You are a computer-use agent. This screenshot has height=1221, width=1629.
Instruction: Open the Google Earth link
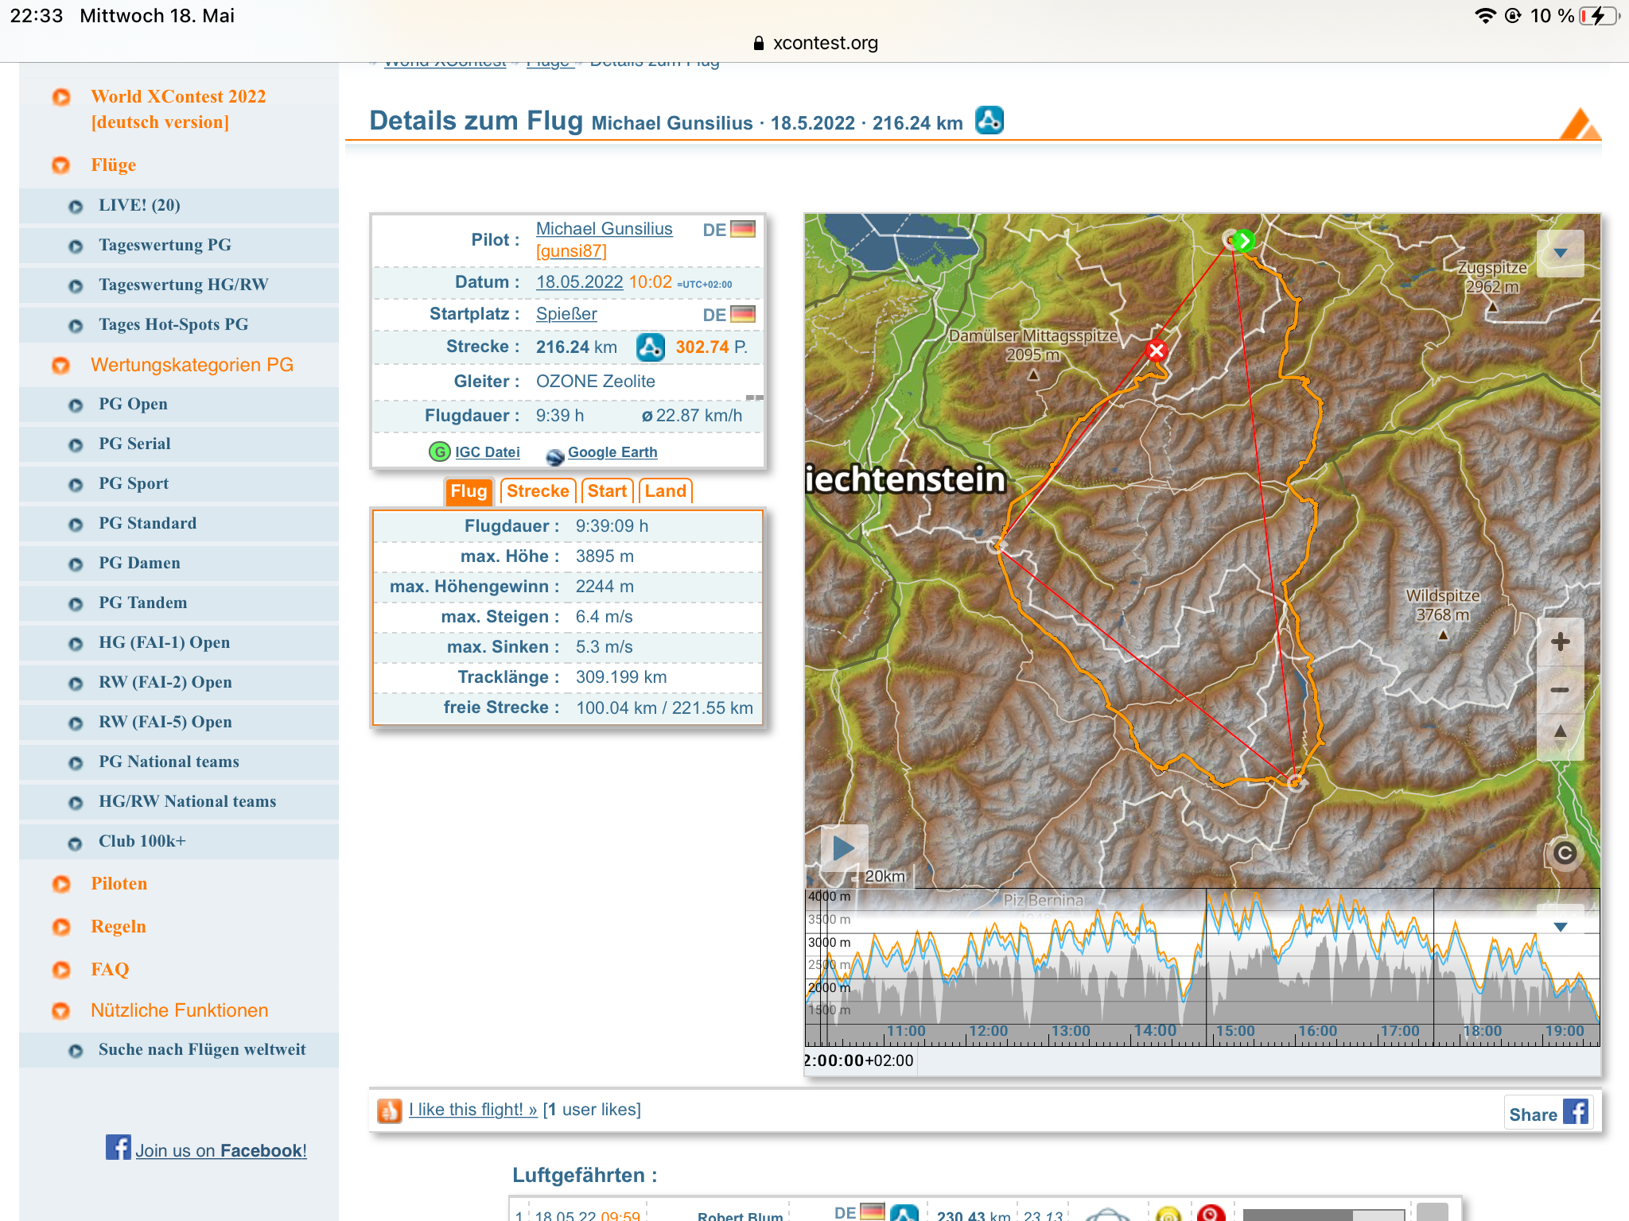coord(612,452)
